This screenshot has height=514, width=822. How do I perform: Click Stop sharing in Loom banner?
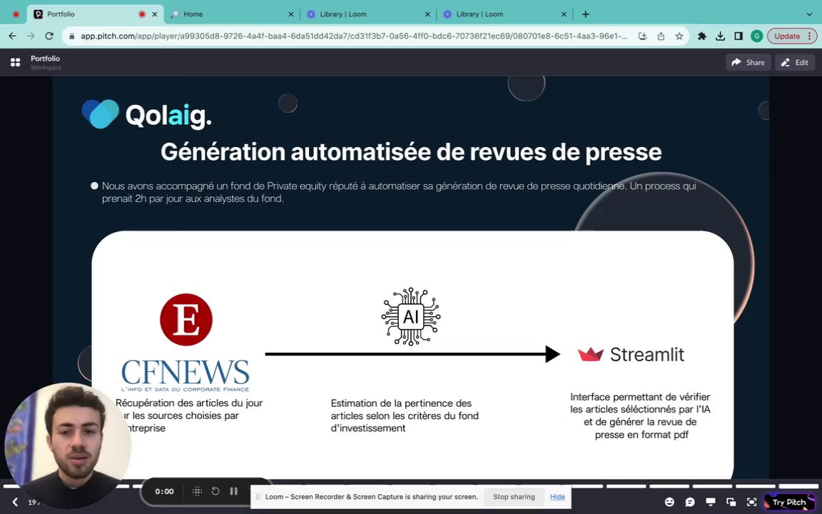(x=514, y=497)
